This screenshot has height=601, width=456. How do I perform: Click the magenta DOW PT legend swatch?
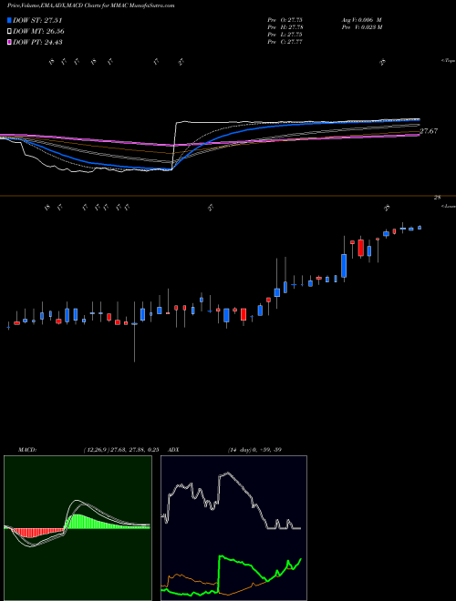(10, 42)
